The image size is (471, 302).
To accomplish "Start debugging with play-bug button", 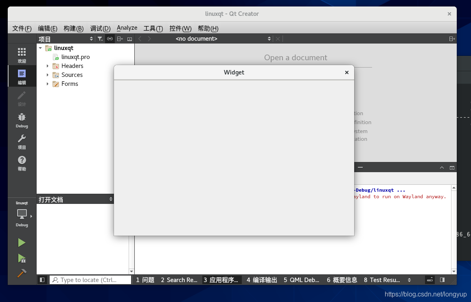I will 22,258.
